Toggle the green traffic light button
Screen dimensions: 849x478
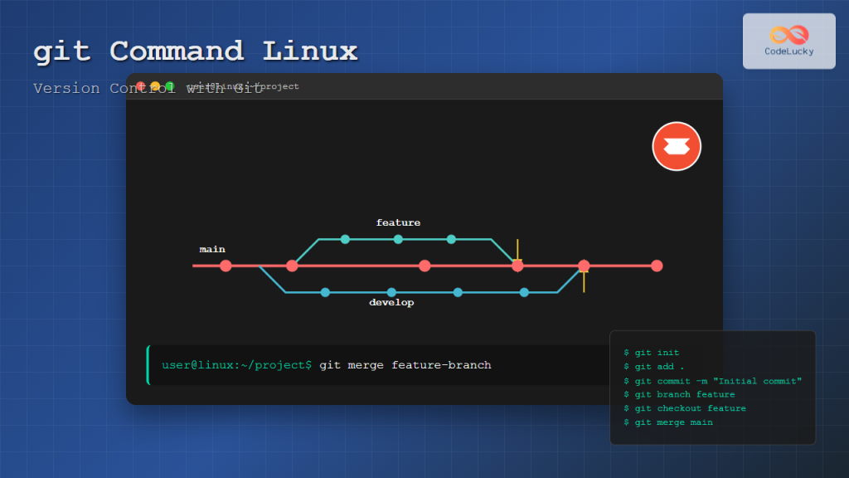click(168, 85)
